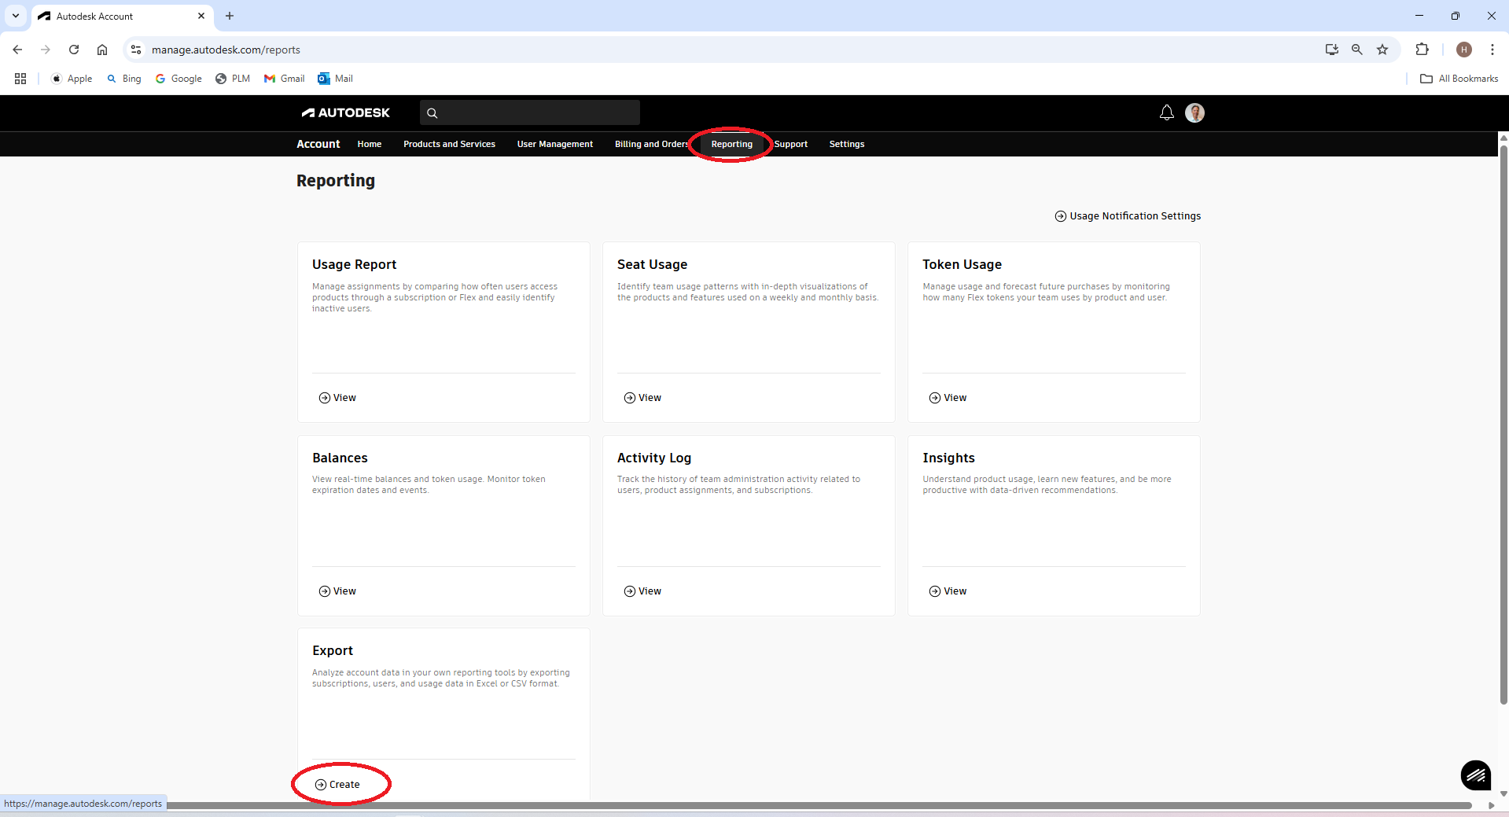The width and height of the screenshot is (1509, 817).
Task: View the Token Usage report
Action: 948,398
